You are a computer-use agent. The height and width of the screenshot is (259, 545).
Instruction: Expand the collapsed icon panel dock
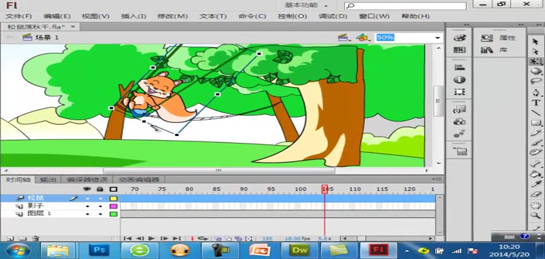coord(466,25)
